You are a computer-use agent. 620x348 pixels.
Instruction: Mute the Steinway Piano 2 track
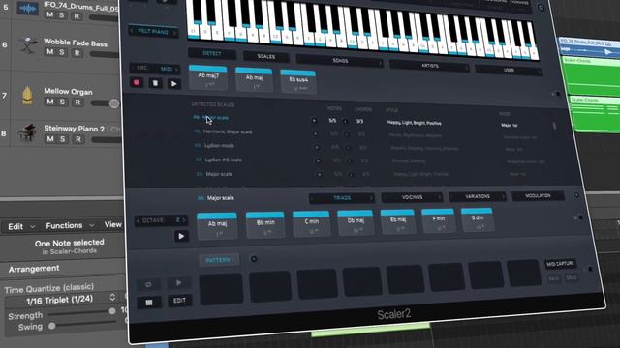pos(50,138)
